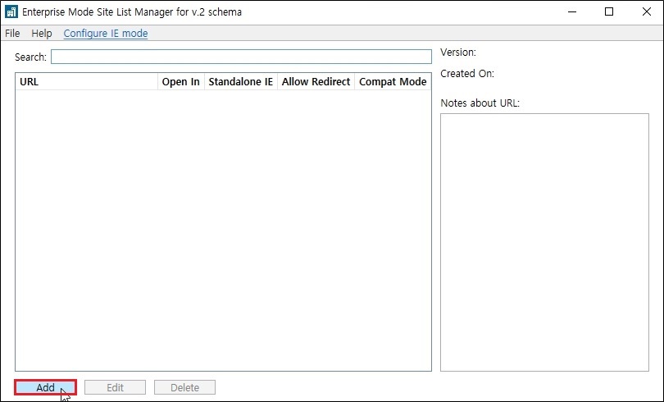
Task: Open the Help menu
Action: 42,33
